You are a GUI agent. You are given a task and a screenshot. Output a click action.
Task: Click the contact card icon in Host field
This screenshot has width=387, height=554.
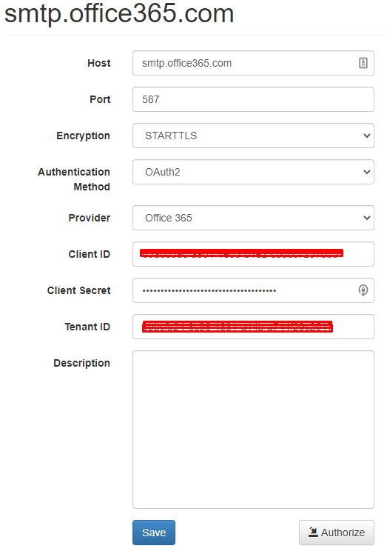pos(363,63)
